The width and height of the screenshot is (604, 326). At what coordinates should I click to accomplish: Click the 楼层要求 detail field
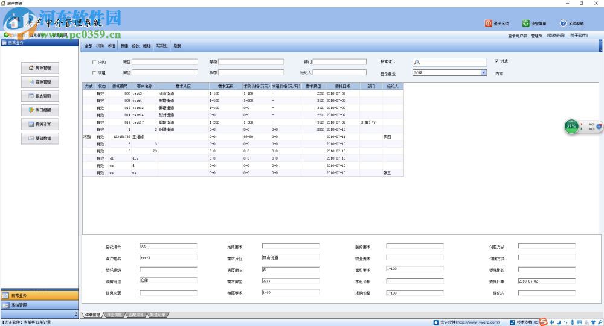click(x=291, y=292)
